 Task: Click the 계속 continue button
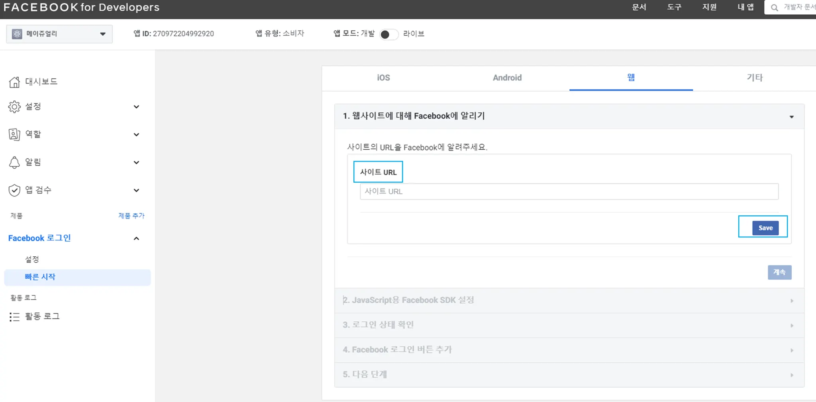(x=780, y=273)
